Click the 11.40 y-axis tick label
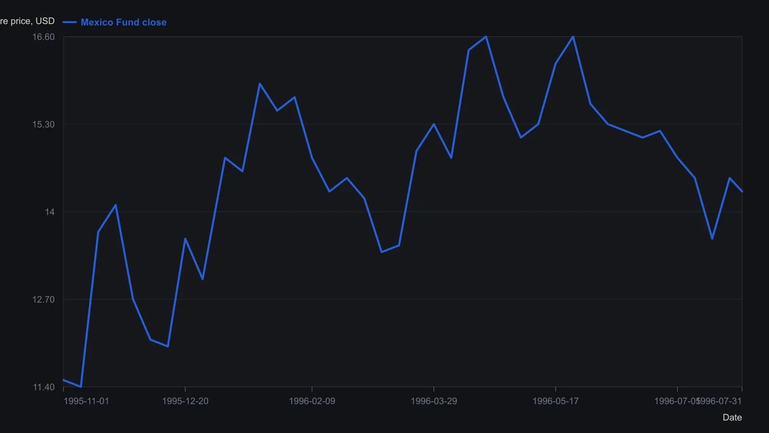This screenshot has width=769, height=433. tap(43, 387)
